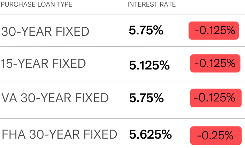The image size is (245, 148).
Task: Select the 30-Year Fixed loan label
Action: point(45,32)
